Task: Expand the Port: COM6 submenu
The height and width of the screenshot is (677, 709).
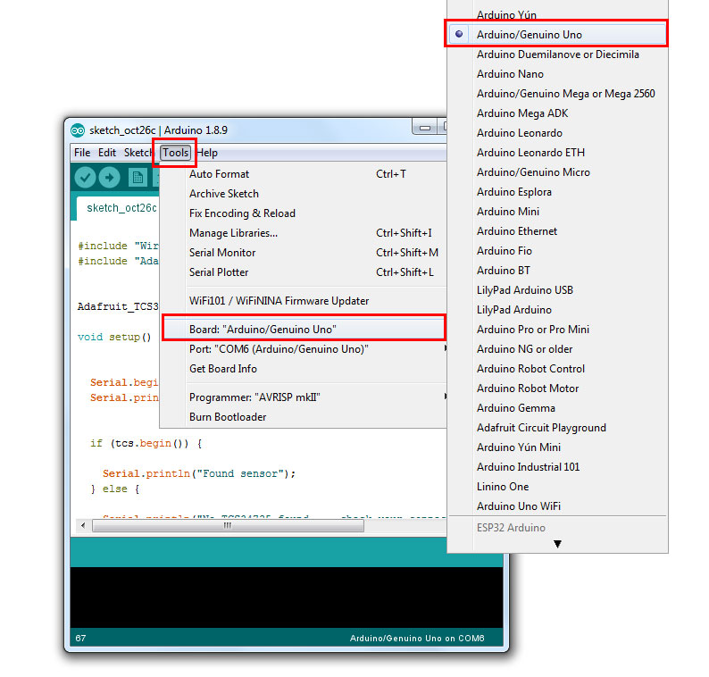Action: click(x=304, y=349)
